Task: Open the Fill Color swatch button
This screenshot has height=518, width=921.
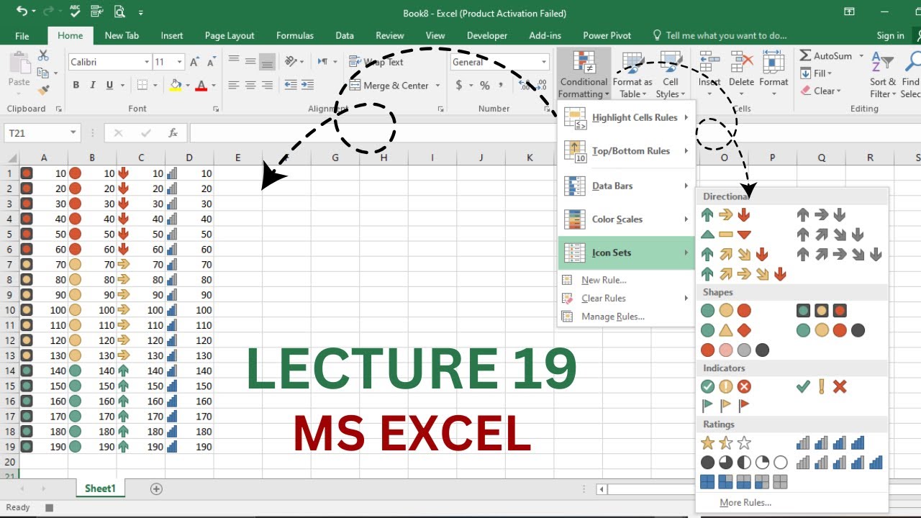Action: pos(176,85)
